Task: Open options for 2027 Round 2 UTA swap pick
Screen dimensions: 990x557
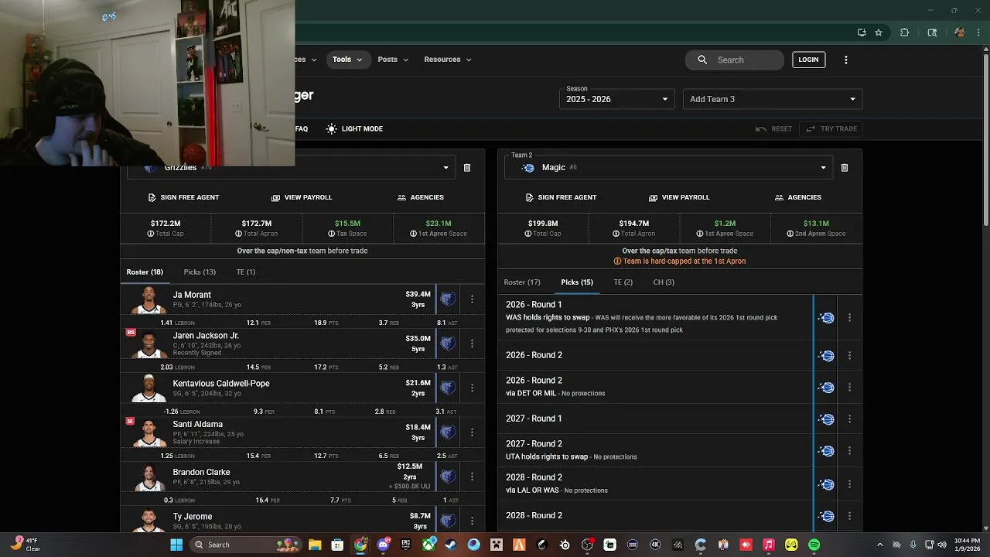Action: [x=849, y=451]
